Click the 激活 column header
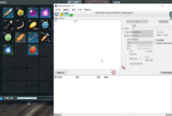 pos(56,77)
